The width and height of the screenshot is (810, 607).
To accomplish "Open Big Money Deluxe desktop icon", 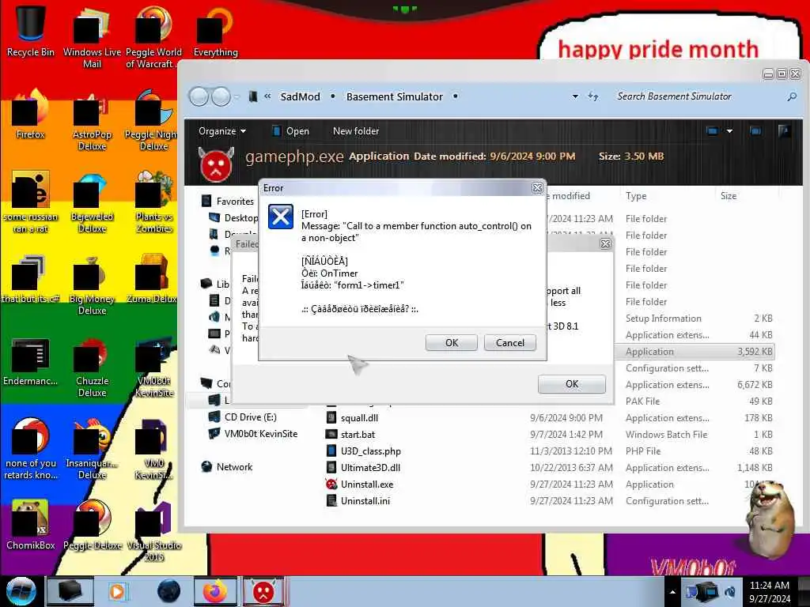I will point(92,284).
